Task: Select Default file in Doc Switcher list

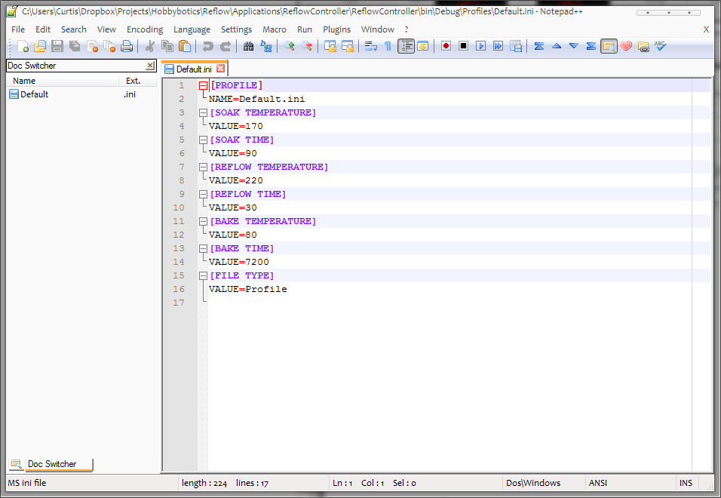Action: (34, 94)
